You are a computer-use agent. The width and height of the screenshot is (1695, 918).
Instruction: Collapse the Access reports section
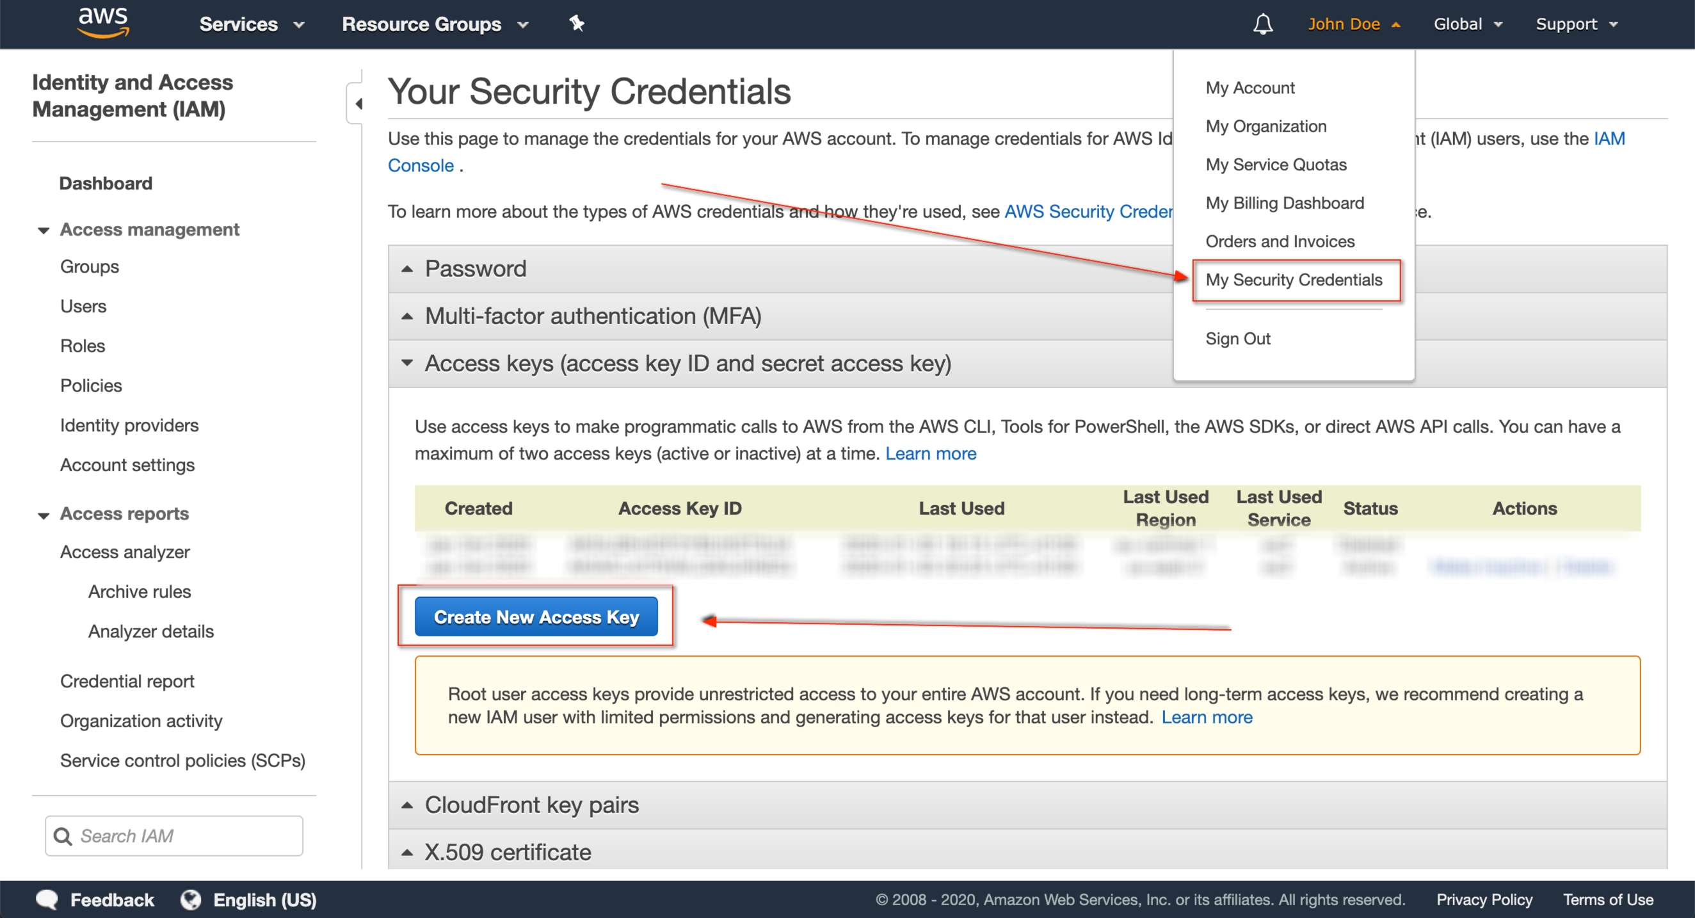coord(44,515)
